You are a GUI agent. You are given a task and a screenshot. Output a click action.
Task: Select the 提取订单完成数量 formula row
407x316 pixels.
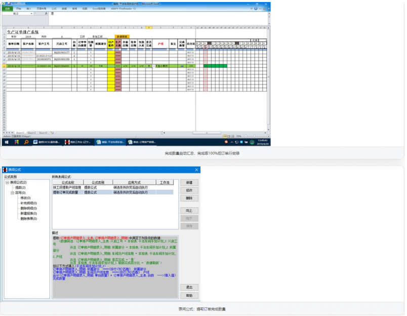(x=113, y=192)
